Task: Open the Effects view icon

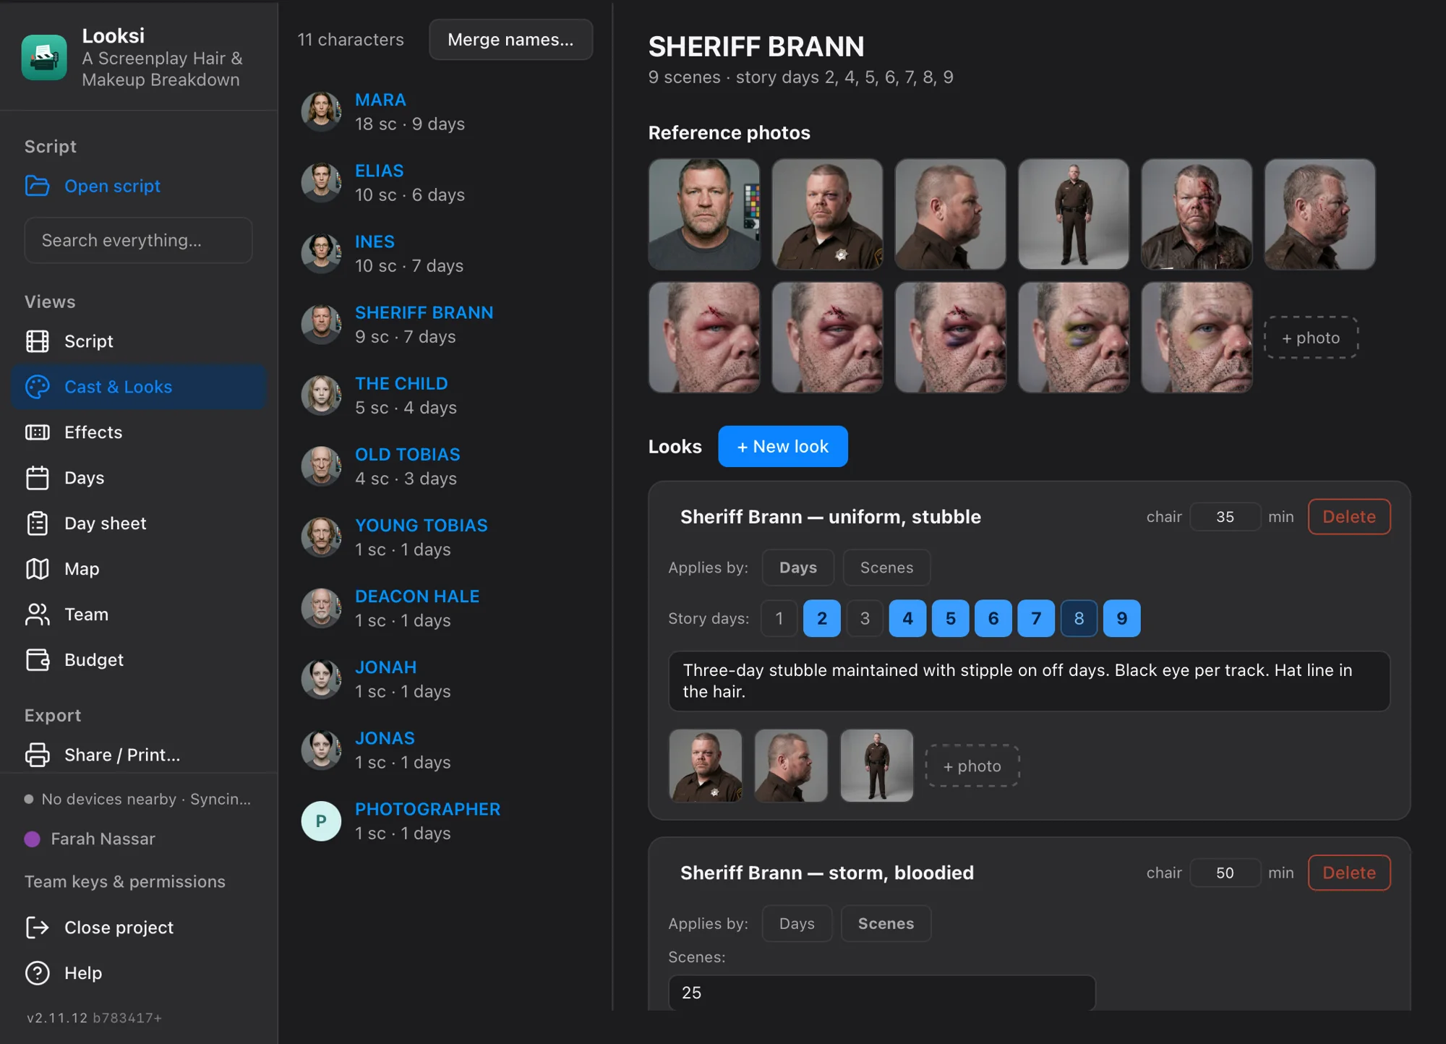Action: (x=38, y=432)
